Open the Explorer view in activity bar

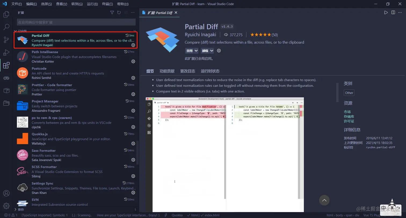point(6,15)
